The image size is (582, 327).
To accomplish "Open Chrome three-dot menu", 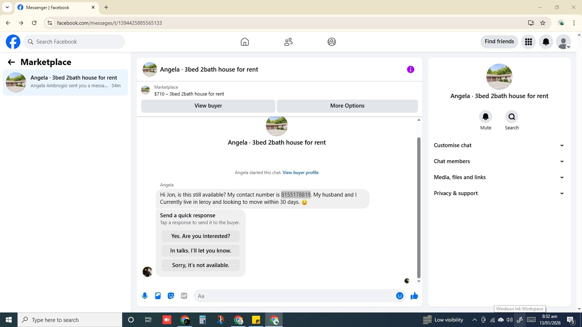I will click(x=574, y=23).
